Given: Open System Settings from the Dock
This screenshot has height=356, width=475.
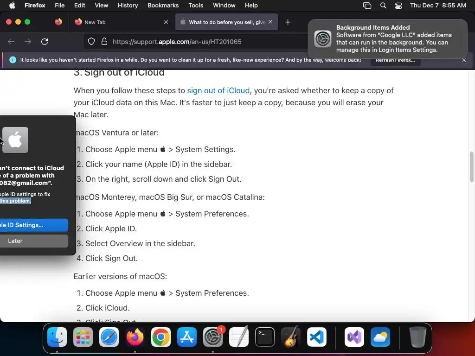Looking at the screenshot, I should coord(212,337).
